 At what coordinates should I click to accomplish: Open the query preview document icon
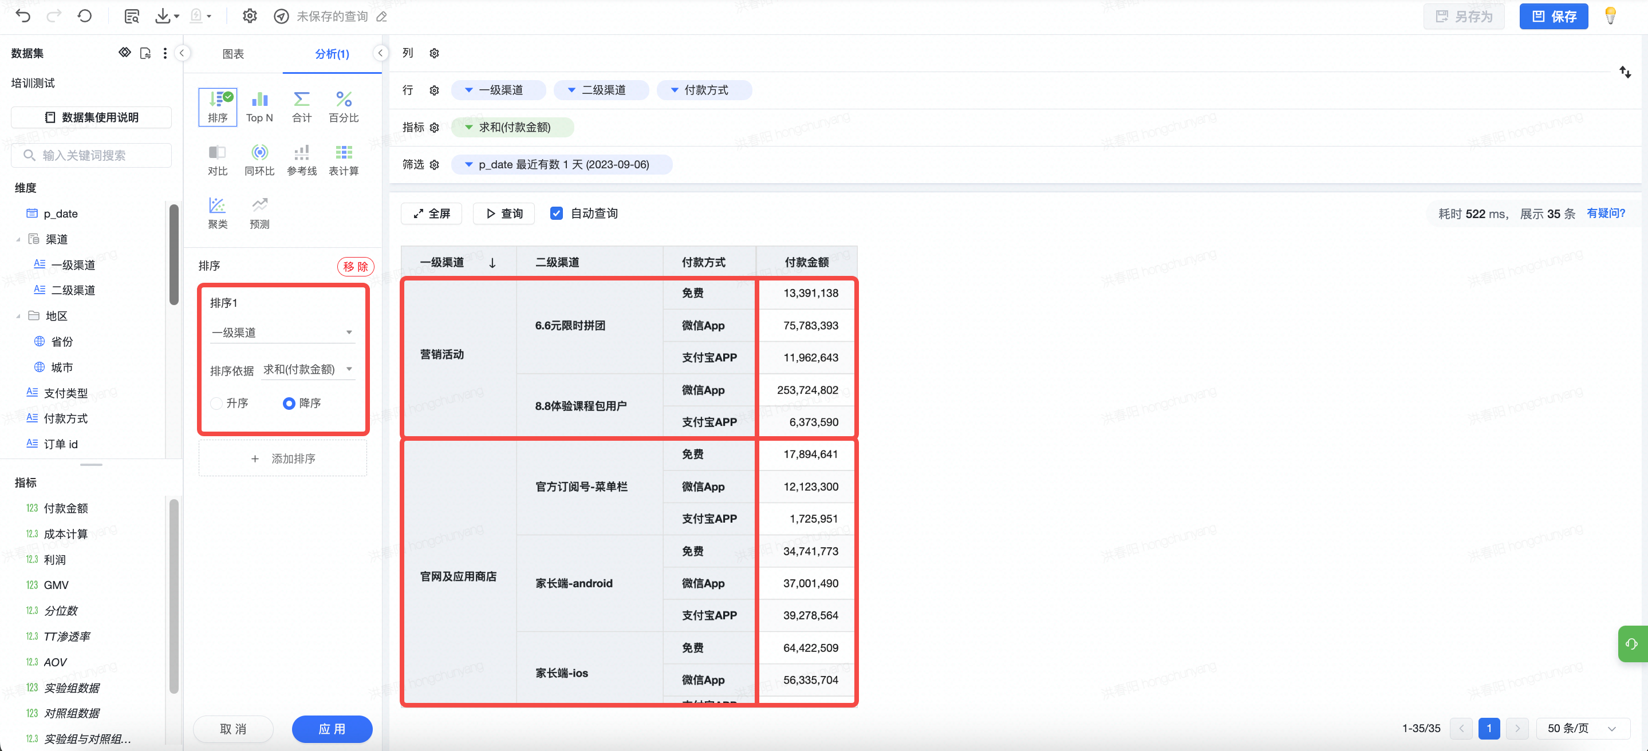(132, 16)
